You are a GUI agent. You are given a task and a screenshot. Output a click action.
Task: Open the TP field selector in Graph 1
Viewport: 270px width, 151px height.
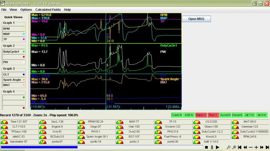14,39
